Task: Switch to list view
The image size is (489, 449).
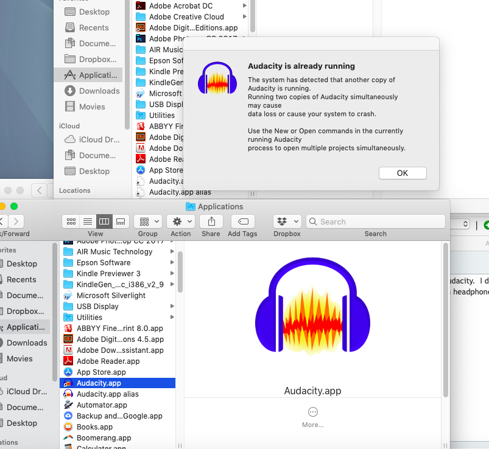Action: point(87,221)
